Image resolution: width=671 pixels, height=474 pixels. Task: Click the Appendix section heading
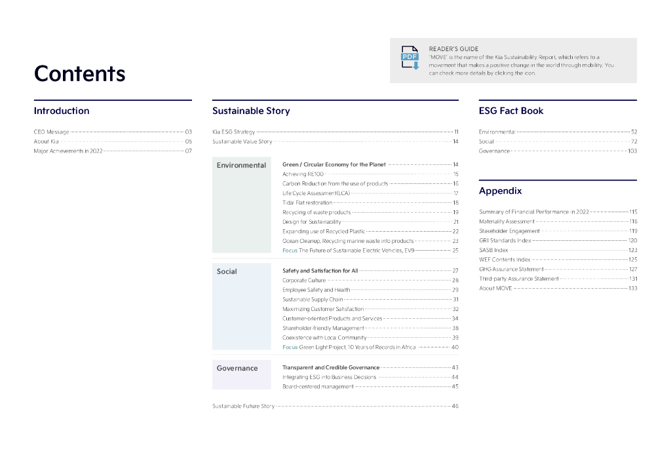coord(500,191)
